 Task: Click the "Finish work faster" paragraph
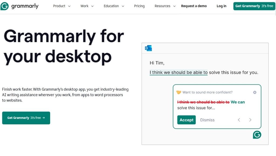65,95
